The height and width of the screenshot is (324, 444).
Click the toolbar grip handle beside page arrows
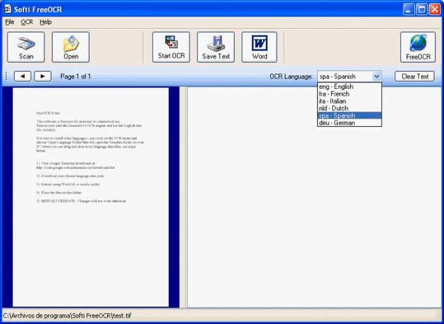(7, 76)
